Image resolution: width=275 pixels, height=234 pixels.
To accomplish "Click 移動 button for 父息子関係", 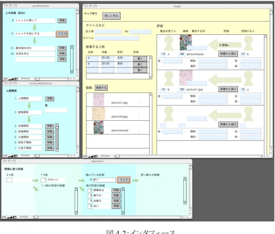I will tap(50, 148).
